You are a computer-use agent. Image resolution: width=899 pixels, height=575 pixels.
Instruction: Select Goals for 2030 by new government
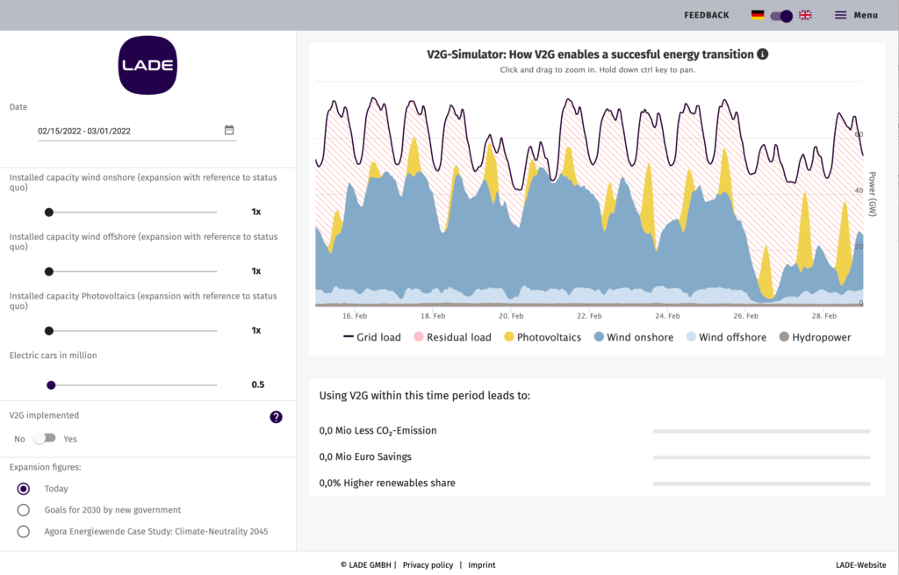click(x=24, y=510)
